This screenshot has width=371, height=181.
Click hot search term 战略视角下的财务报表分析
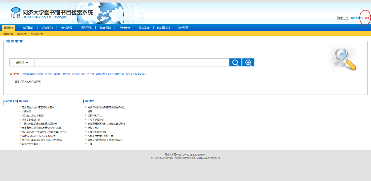tap(110, 74)
